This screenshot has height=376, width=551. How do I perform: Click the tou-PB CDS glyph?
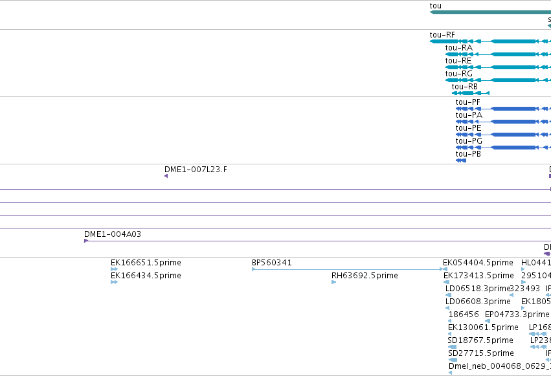click(x=461, y=160)
